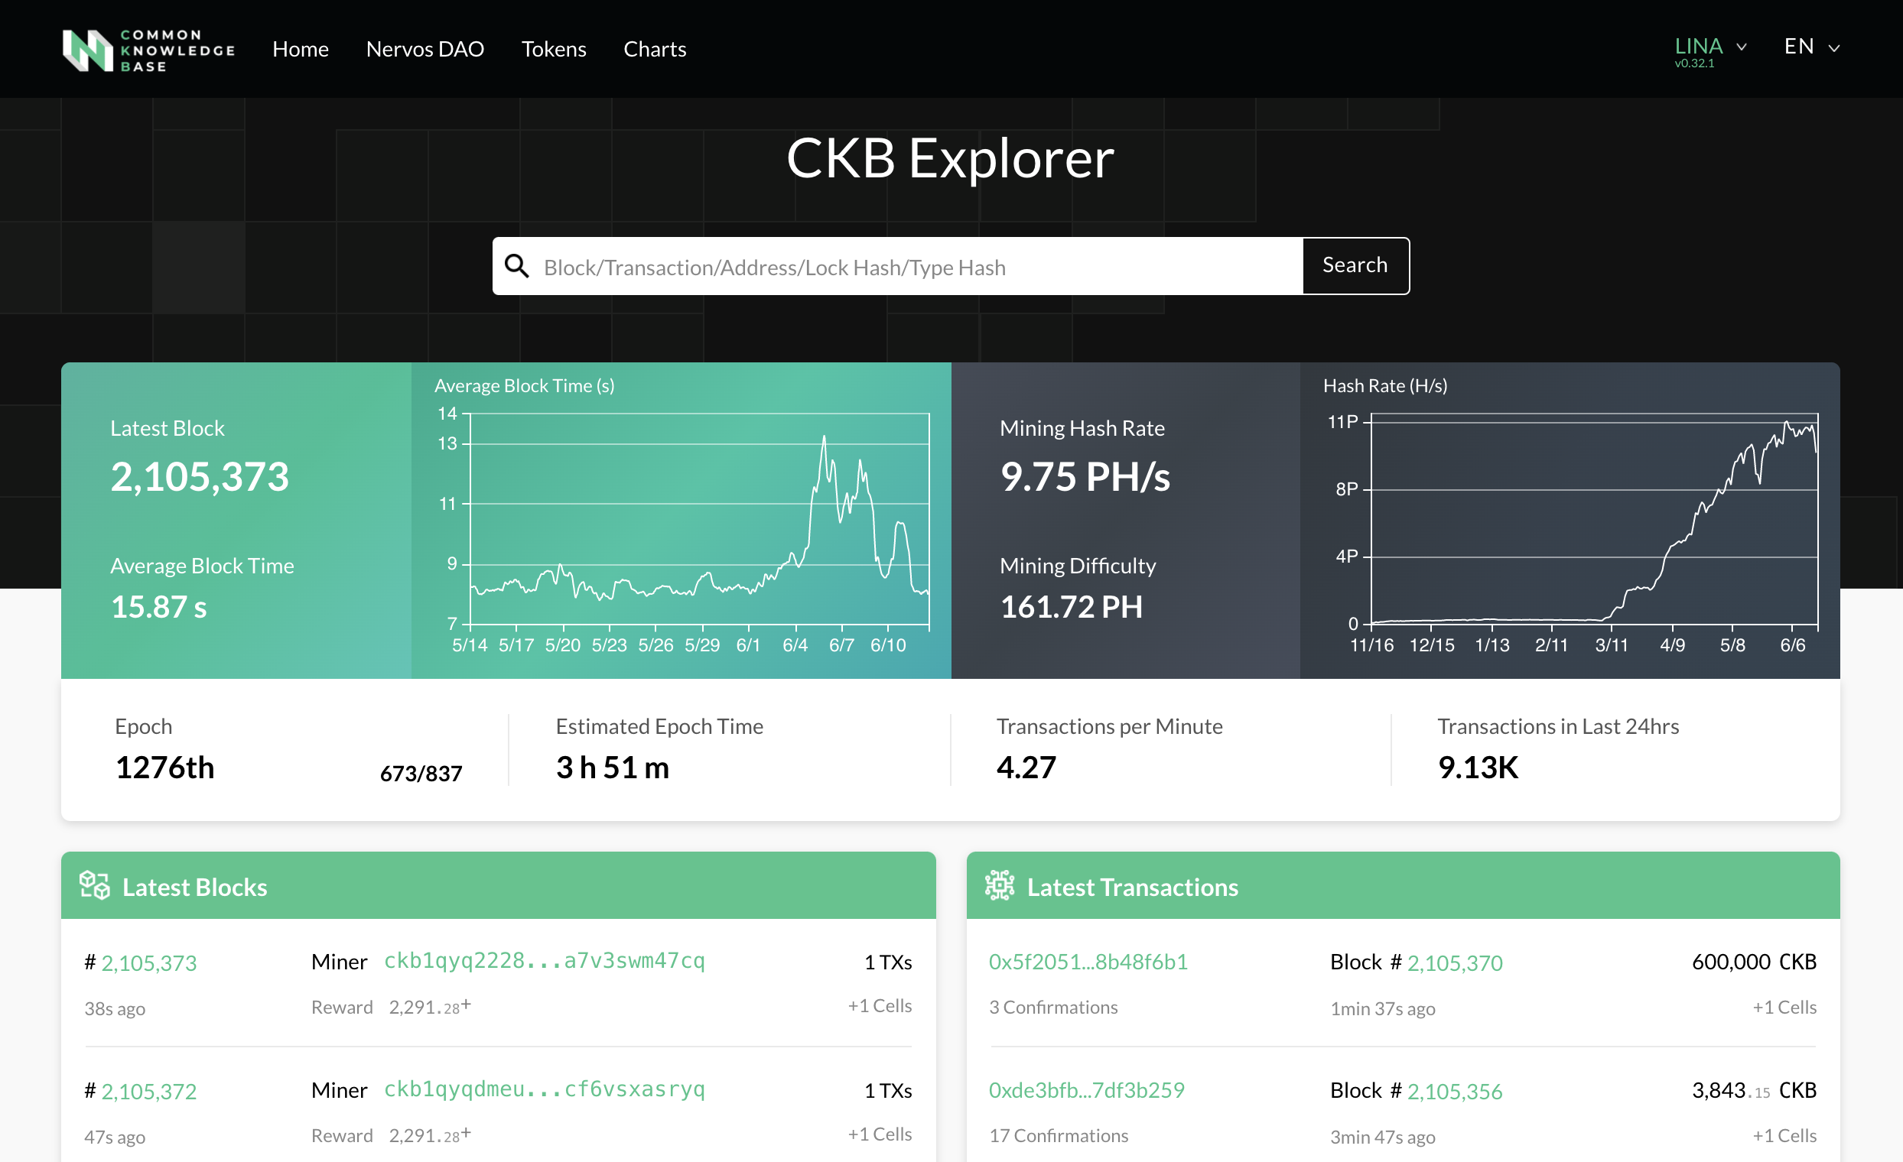This screenshot has height=1162, width=1903.
Task: Click the '47s ago' timestamp
Action: [115, 1137]
